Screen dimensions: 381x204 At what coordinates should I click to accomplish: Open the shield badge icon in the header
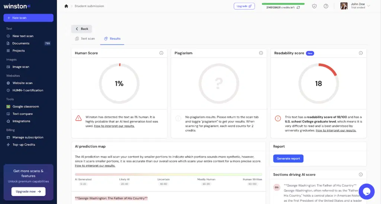(x=314, y=6)
